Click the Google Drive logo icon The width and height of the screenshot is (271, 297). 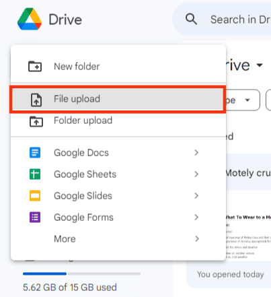[30, 19]
